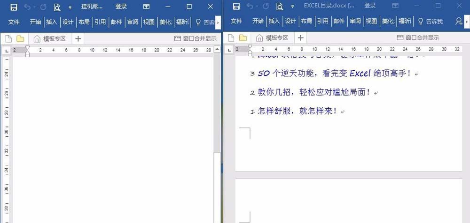Add new tab with plus in left window
470x223 pixels.
pos(78,38)
